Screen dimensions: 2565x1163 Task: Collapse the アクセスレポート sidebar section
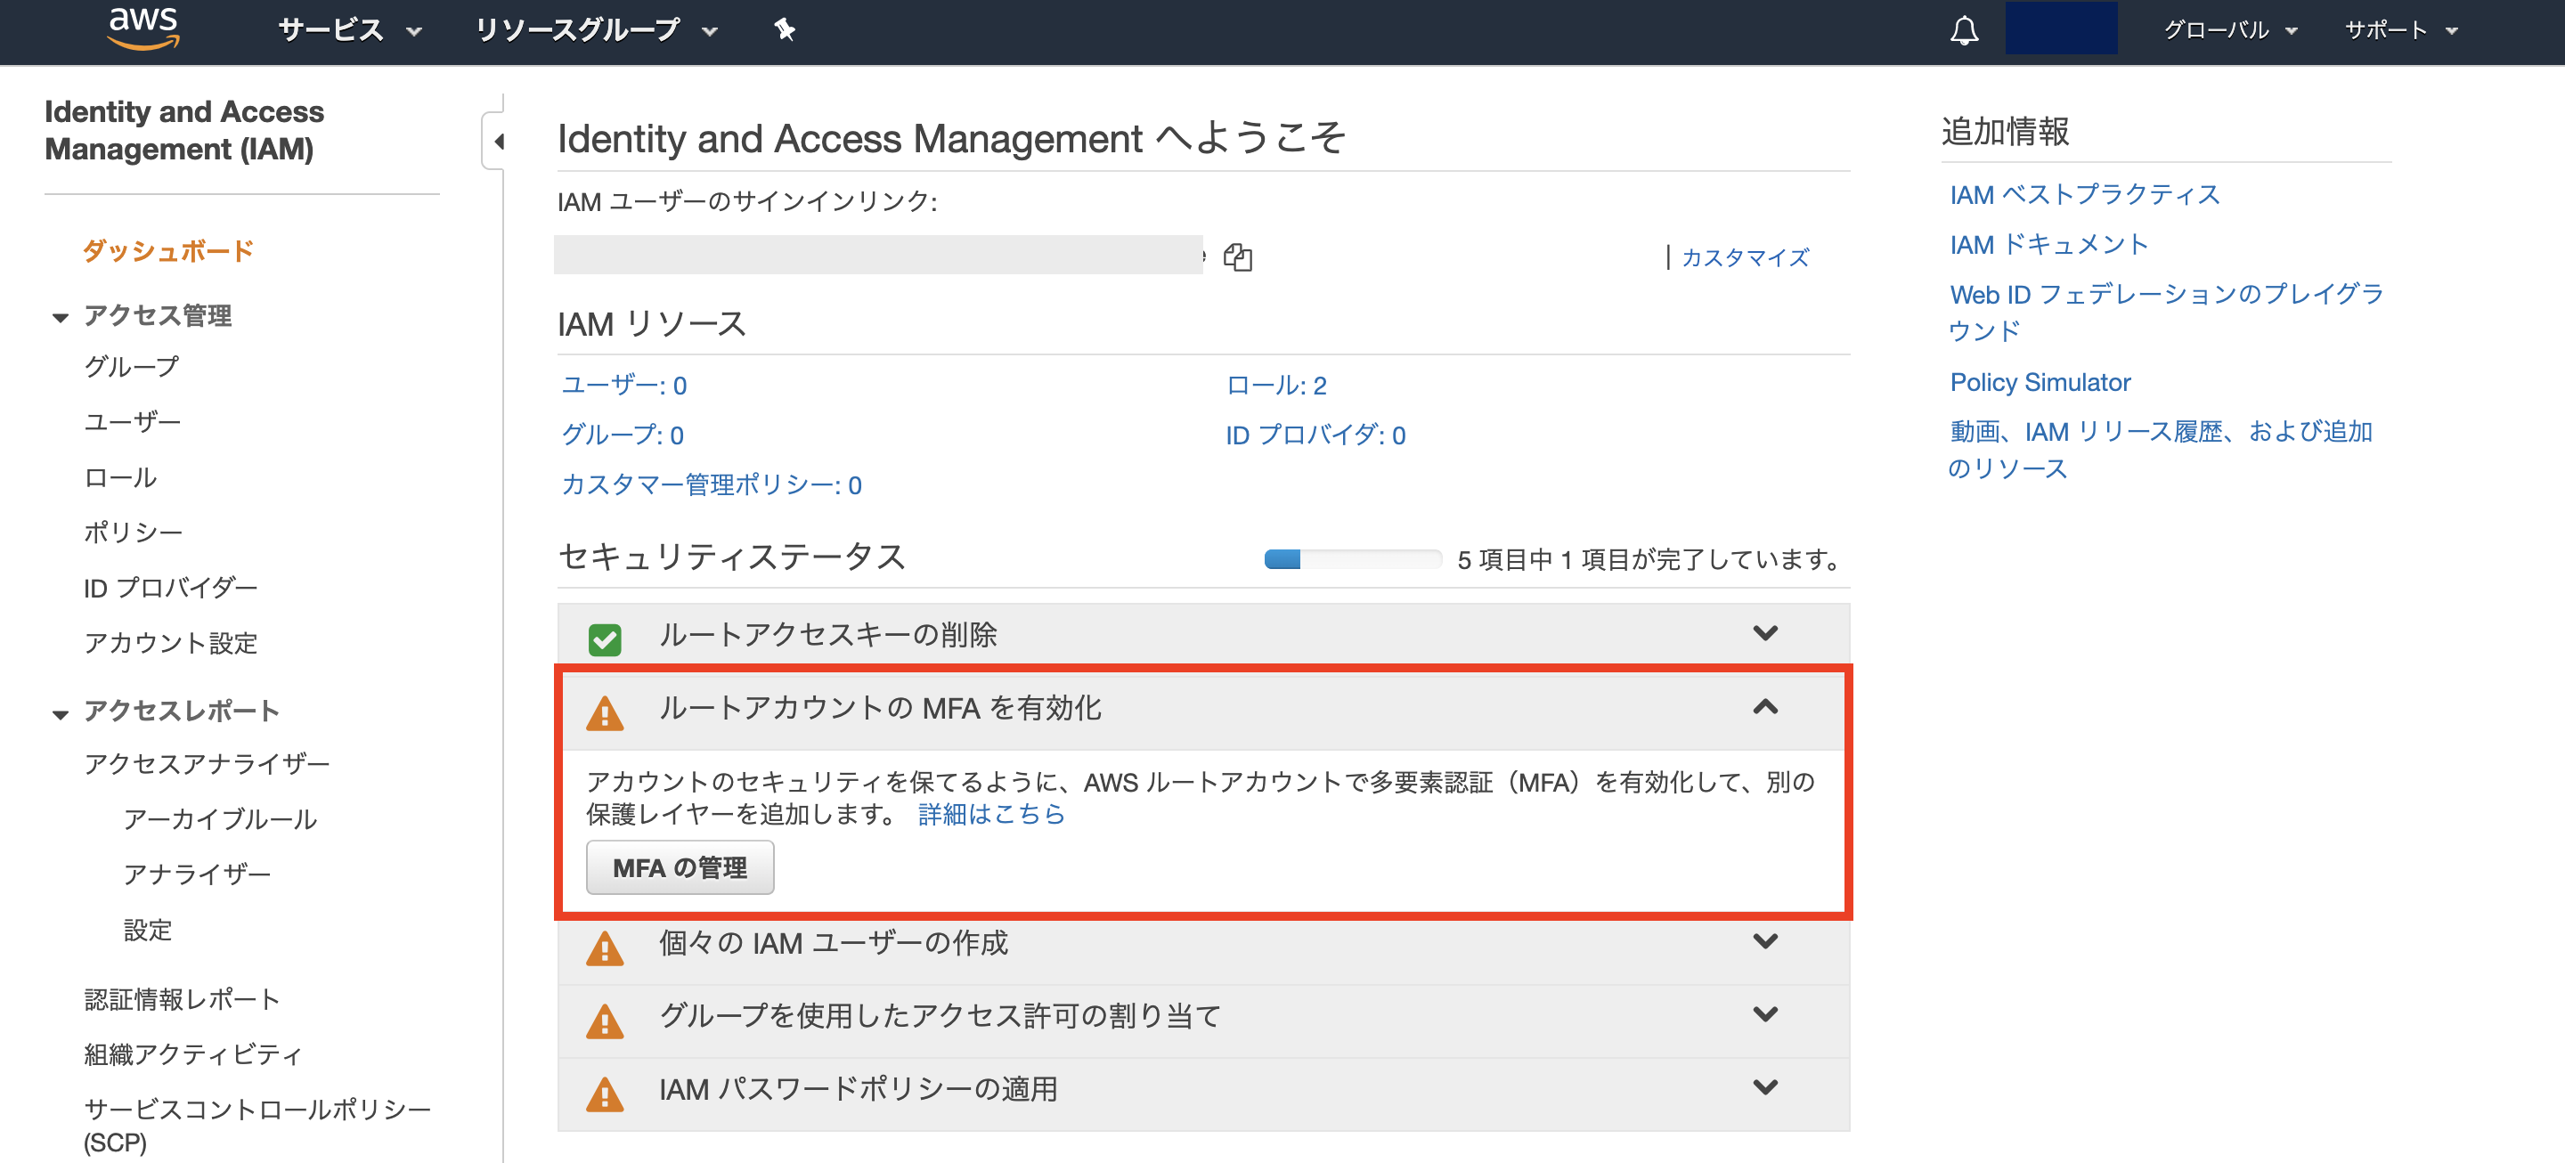tap(61, 714)
